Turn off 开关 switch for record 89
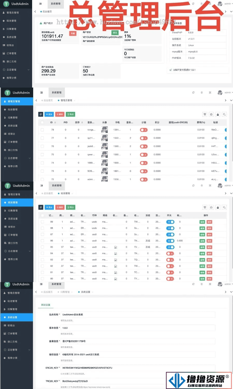The image size is (233, 389). tap(170, 222)
